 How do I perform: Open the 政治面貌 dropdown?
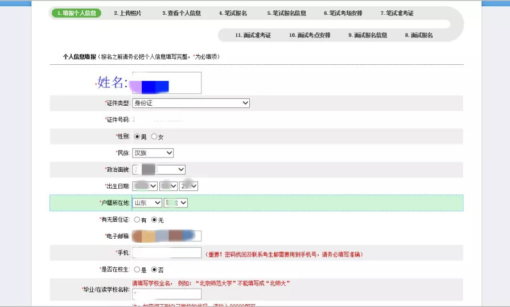point(159,169)
